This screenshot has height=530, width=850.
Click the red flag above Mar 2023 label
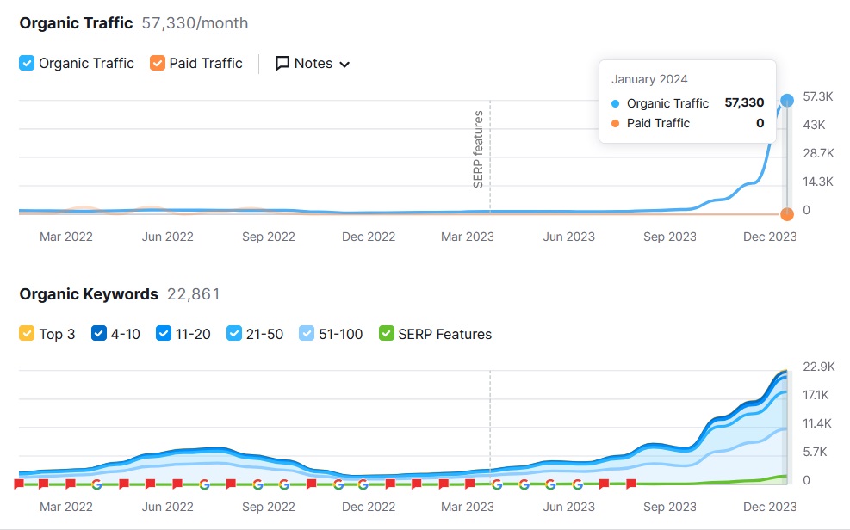pyautogui.click(x=469, y=484)
